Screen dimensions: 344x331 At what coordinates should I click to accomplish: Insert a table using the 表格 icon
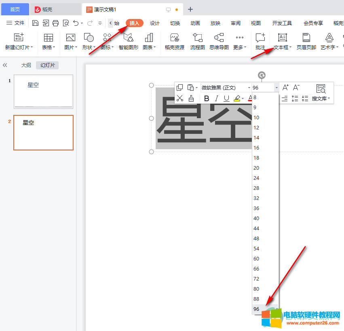tap(48, 42)
